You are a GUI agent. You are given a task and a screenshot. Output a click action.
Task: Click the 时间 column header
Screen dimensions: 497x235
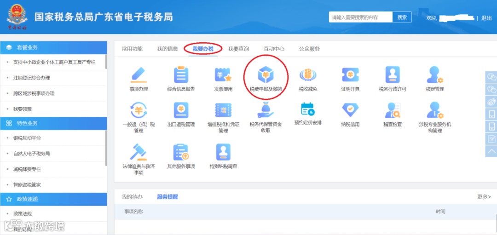coord(440,212)
